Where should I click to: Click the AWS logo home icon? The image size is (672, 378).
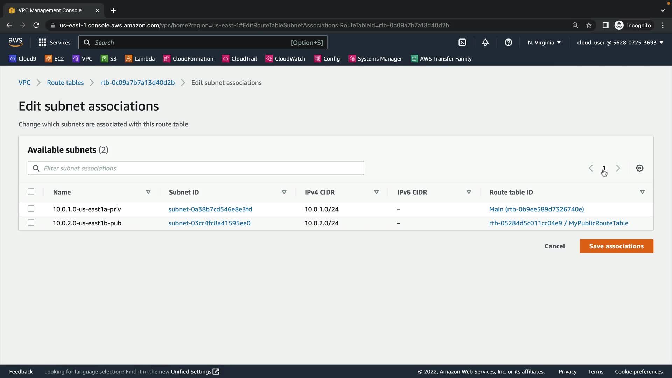click(15, 42)
